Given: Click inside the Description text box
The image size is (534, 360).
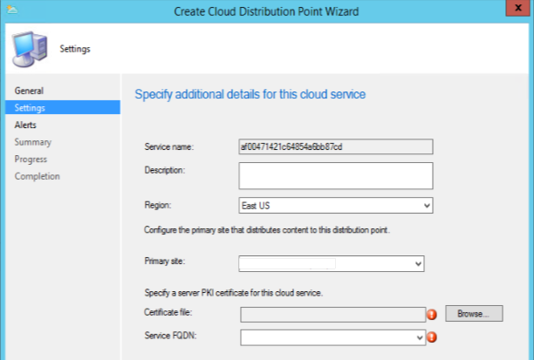Looking at the screenshot, I should (335, 176).
